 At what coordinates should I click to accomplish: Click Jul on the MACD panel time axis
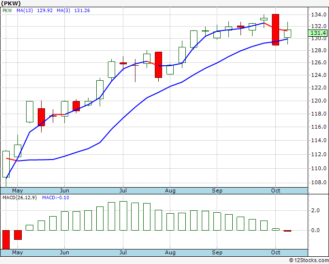pyautogui.click(x=123, y=252)
